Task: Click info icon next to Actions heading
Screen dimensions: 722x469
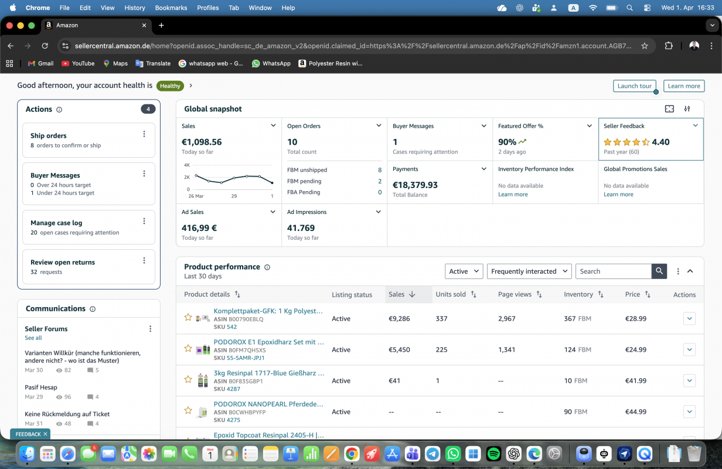Action: click(x=59, y=110)
